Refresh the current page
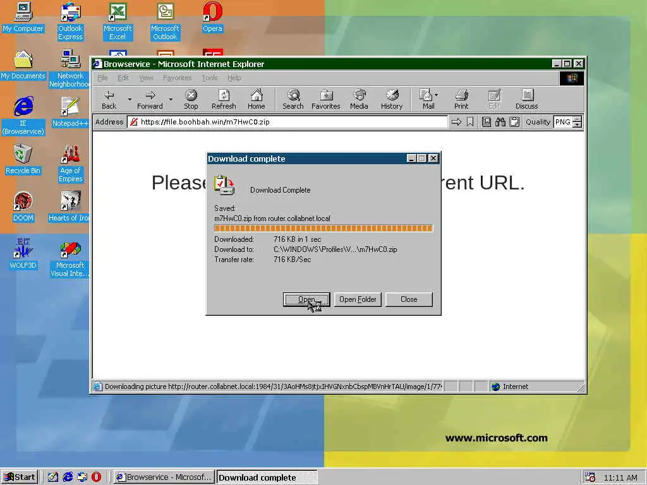The height and width of the screenshot is (485, 647). click(224, 100)
